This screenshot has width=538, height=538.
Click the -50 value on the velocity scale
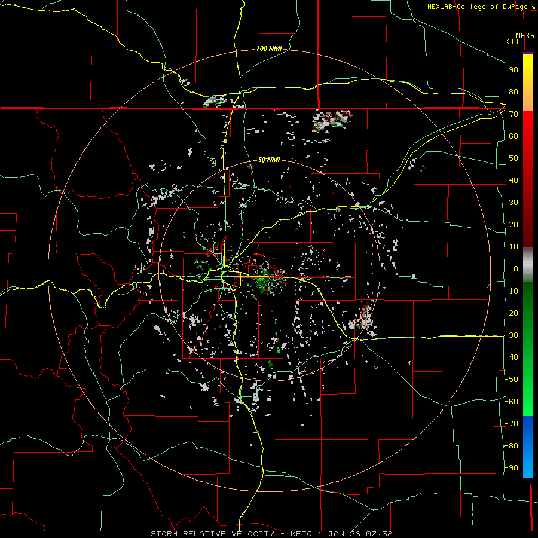coord(511,380)
